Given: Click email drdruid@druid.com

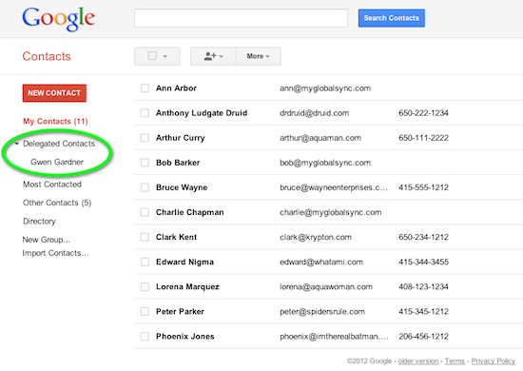Looking at the screenshot, I should [x=314, y=113].
